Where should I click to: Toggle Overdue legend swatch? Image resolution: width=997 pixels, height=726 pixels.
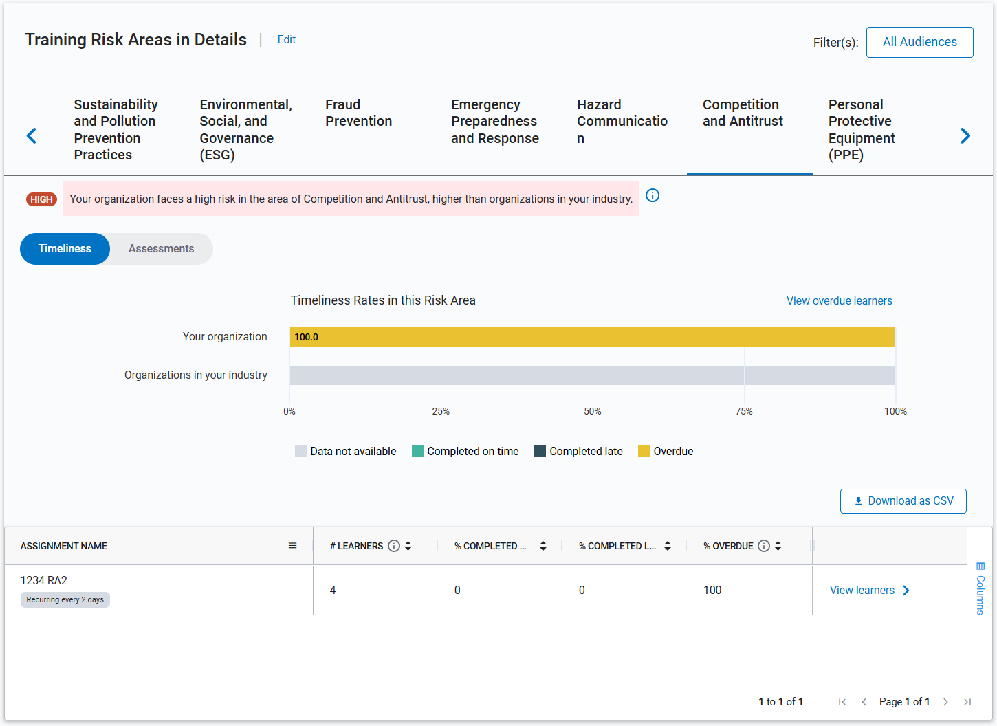(x=644, y=452)
